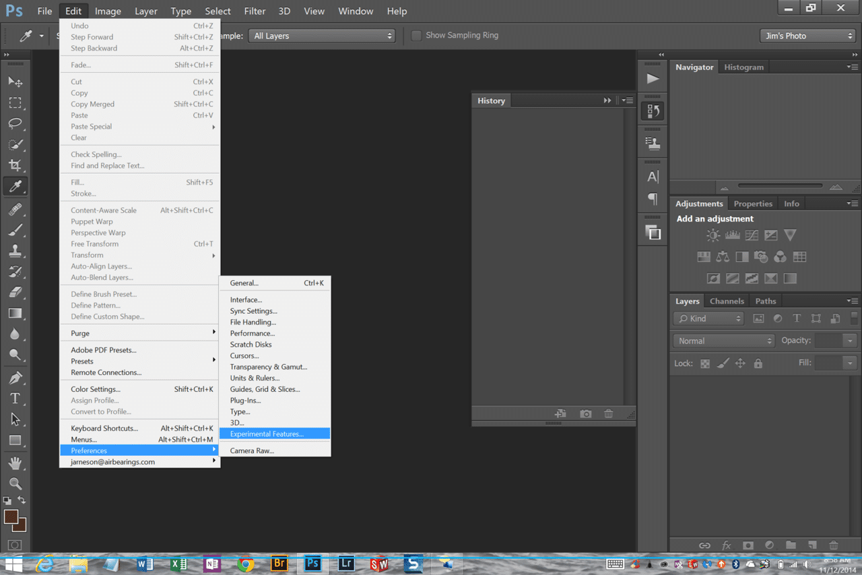Screen dimensions: 862x575
Task: Select the Dodge tool
Action: point(15,355)
